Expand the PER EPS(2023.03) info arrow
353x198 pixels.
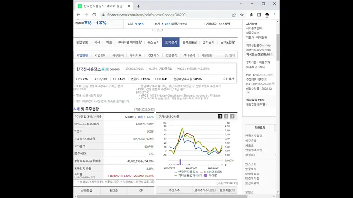pos(272,74)
